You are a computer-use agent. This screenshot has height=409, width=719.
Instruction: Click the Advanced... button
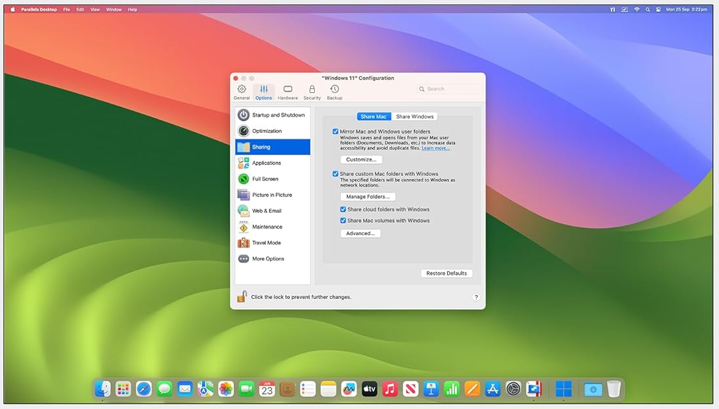360,234
